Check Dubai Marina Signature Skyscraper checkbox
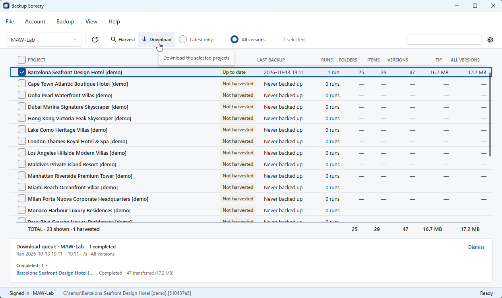The height and width of the screenshot is (298, 502). [x=22, y=107]
